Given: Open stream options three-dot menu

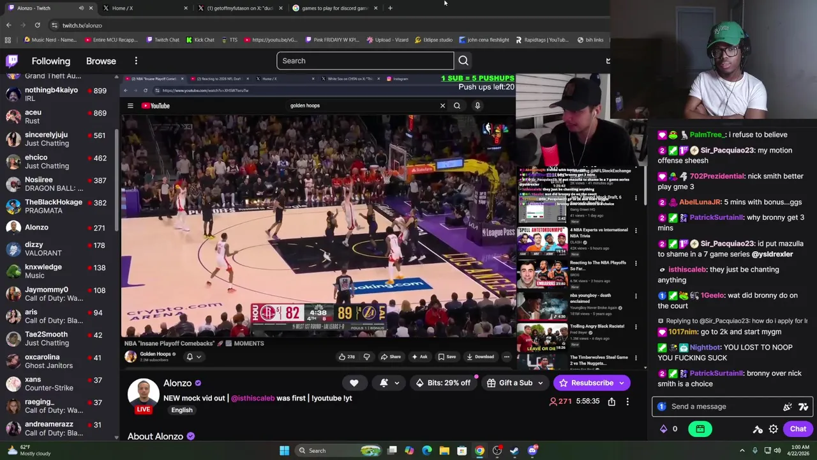Looking at the screenshot, I should [627, 401].
